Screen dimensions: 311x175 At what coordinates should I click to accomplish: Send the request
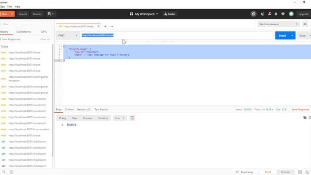tap(282, 35)
